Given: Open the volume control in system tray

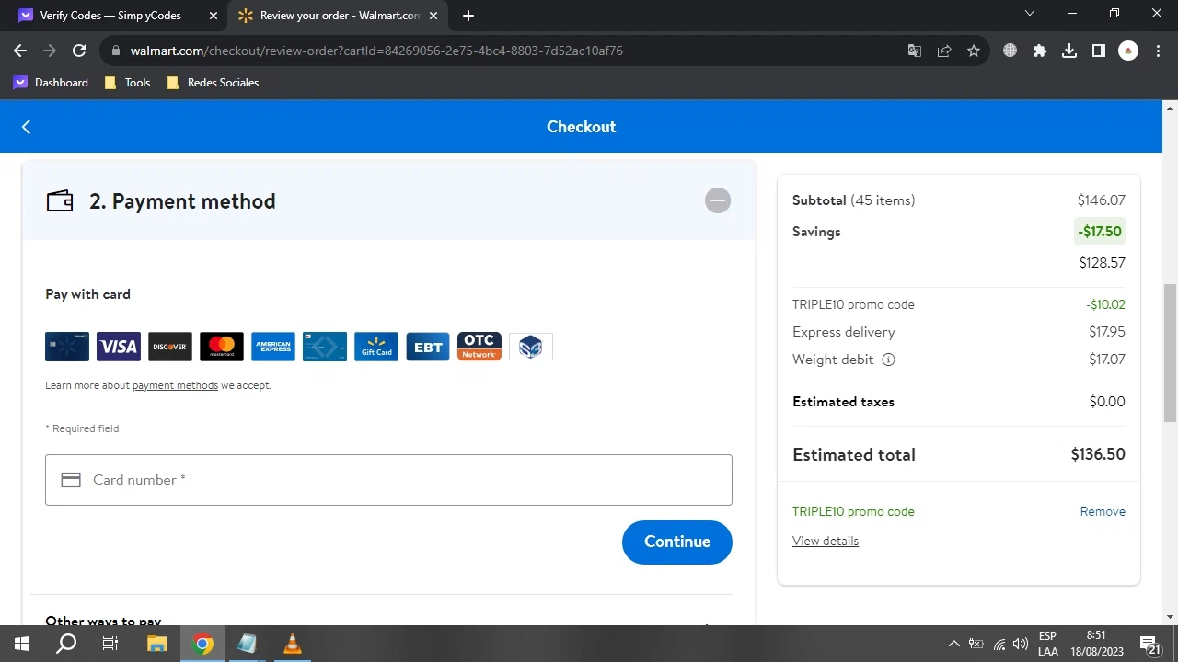Looking at the screenshot, I should click(1021, 644).
